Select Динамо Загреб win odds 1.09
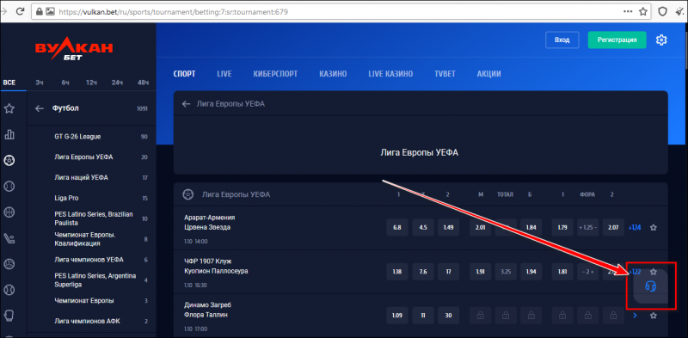This screenshot has height=338, width=688. pos(397,316)
